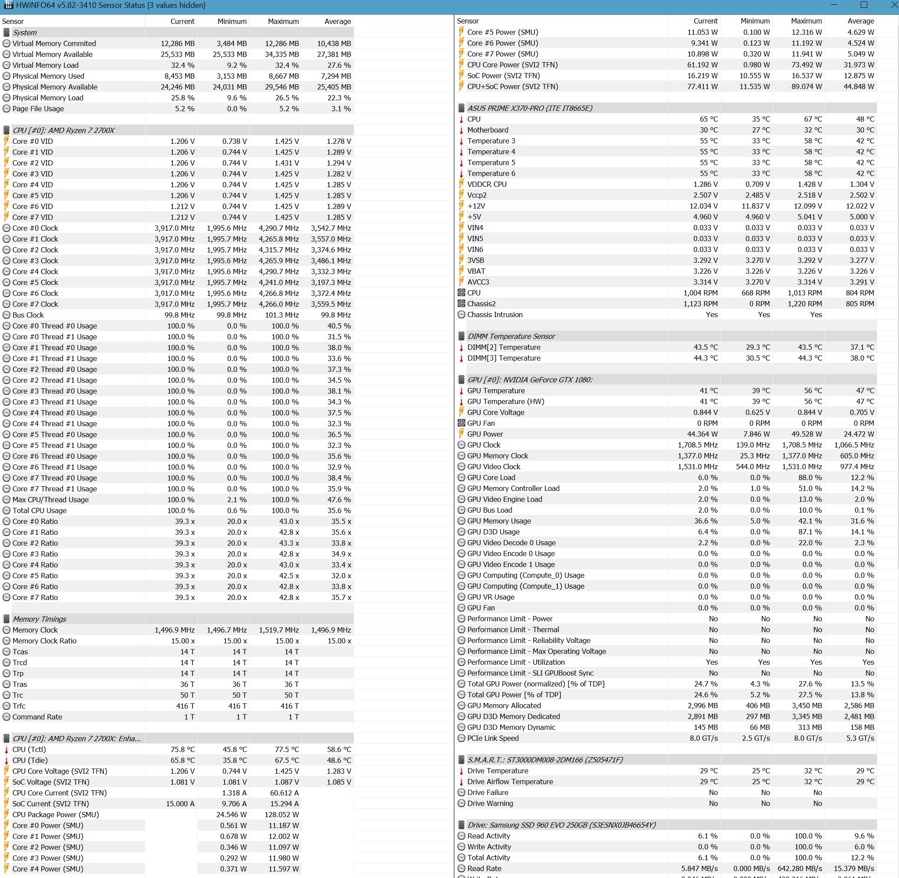Click the fan icon next to Chassis2
The image size is (899, 878).
[461, 303]
